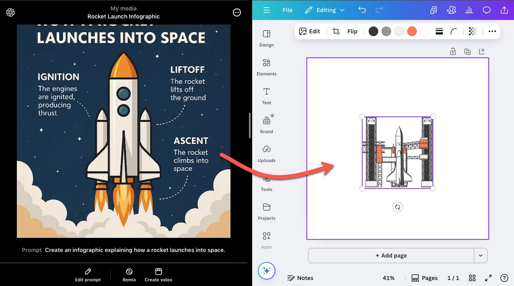Enter fullscreen present mode icon
Viewport: 514px width, 286px height.
(488, 278)
